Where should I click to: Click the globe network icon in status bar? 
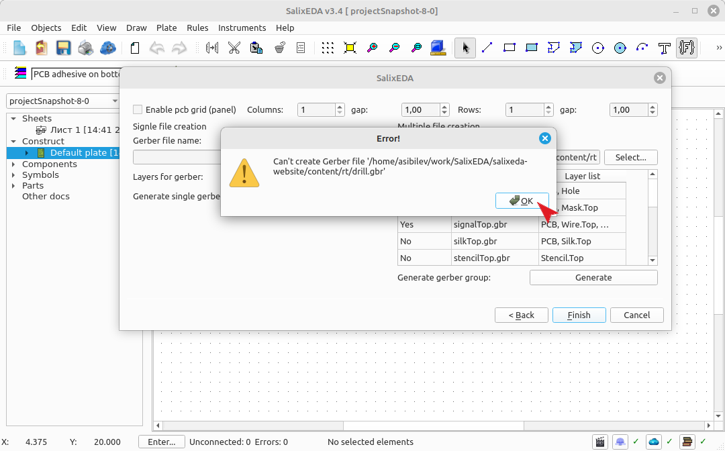pos(620,442)
